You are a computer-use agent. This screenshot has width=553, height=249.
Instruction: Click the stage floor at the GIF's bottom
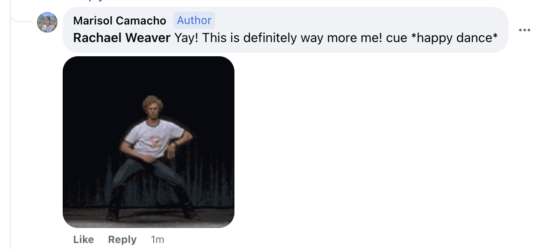[149, 217]
